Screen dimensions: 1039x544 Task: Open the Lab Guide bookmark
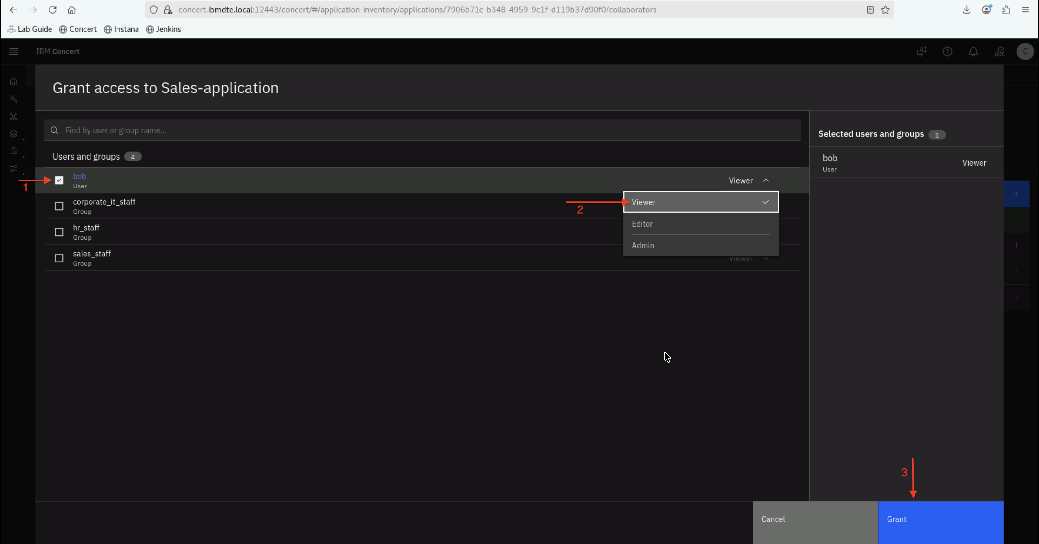click(30, 29)
